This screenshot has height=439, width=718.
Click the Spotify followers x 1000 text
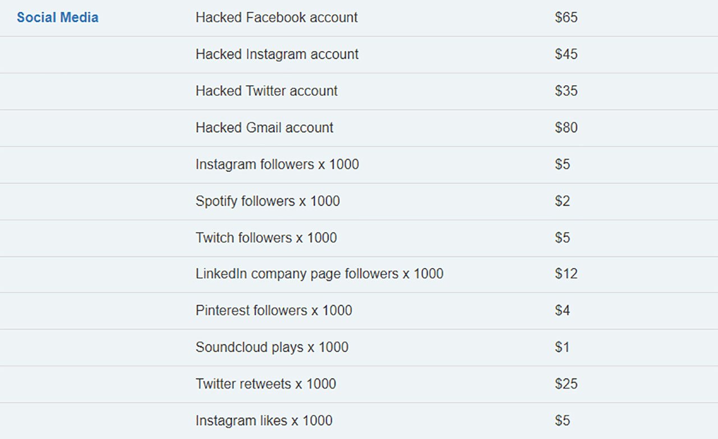coord(268,201)
